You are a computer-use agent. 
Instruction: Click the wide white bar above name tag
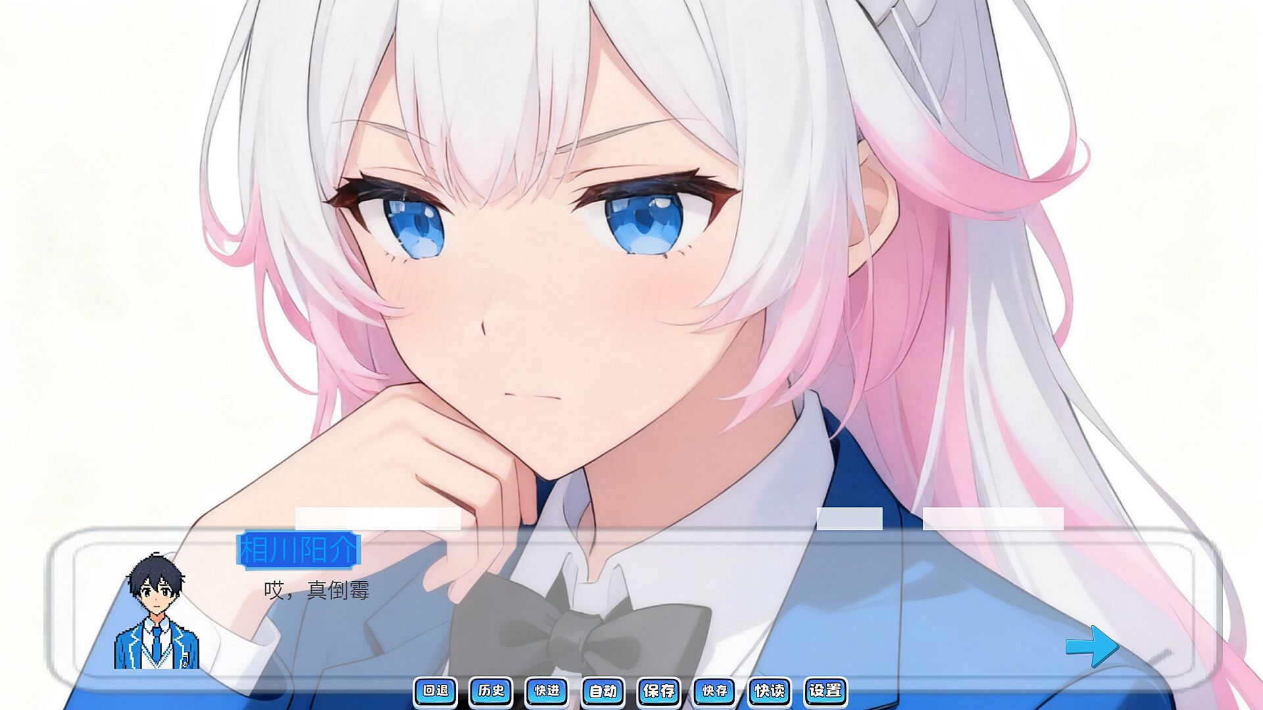tap(378, 518)
